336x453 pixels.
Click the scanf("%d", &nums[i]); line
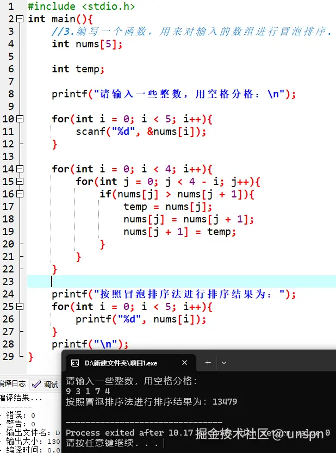point(141,132)
